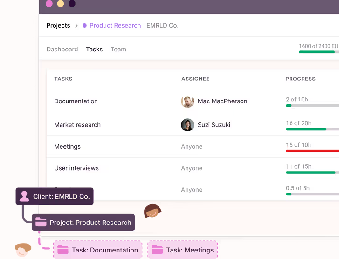Select the Tasks tab
Image resolution: width=339 pixels, height=259 pixels.
coord(94,50)
